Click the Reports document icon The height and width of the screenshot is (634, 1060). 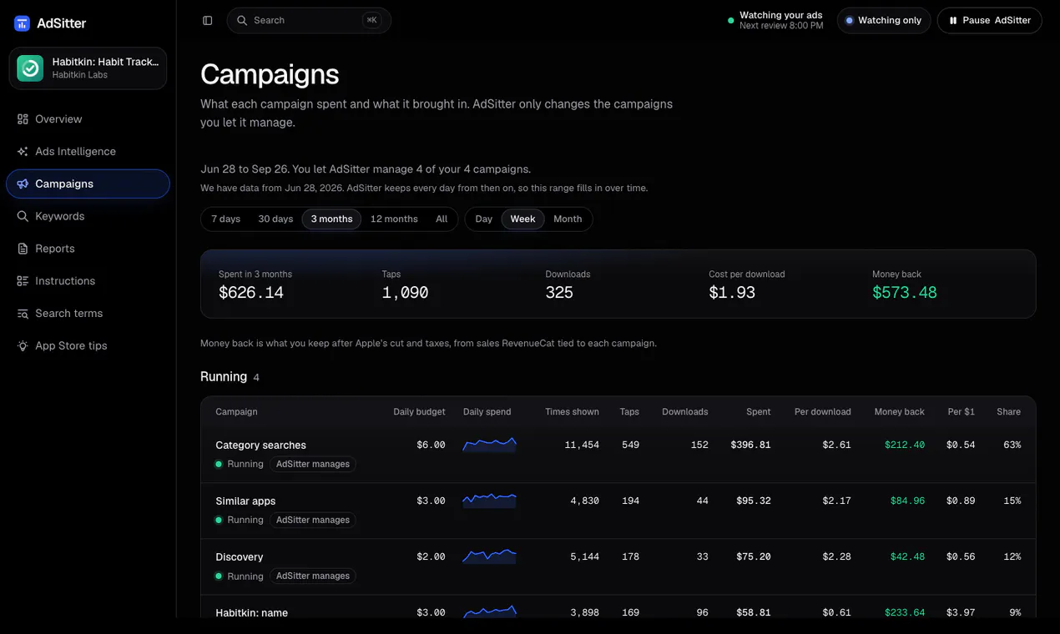click(x=23, y=249)
